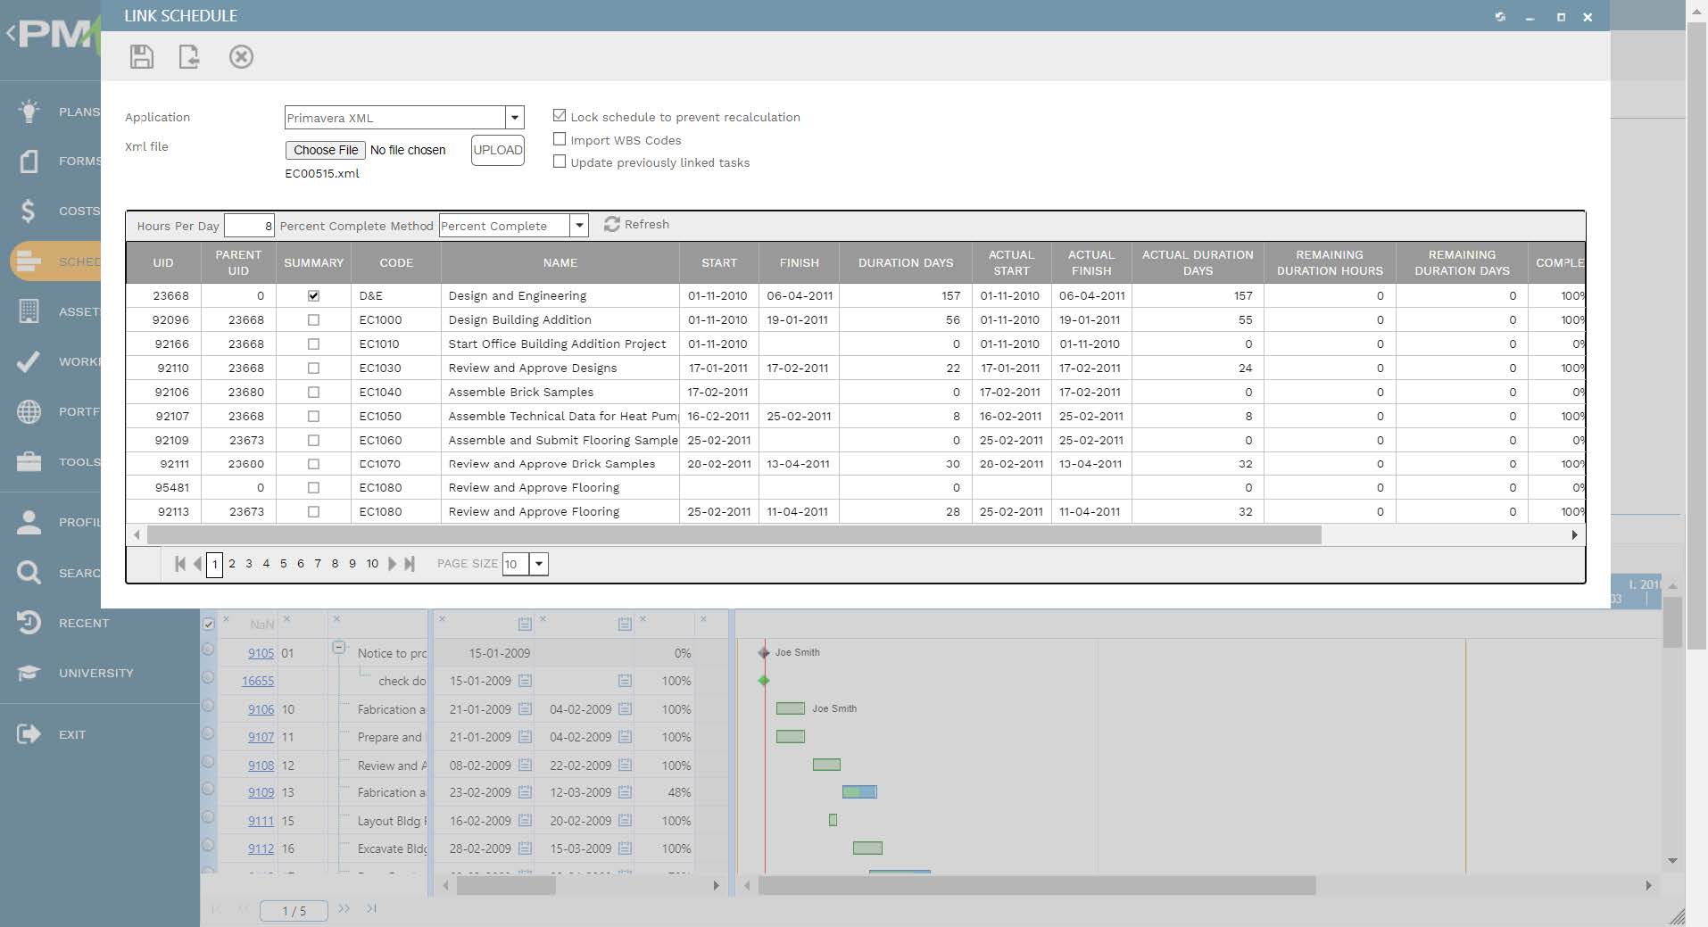Screen dimensions: 1708x927
Task: Open Percent Complete Method dropdown
Action: (513, 226)
